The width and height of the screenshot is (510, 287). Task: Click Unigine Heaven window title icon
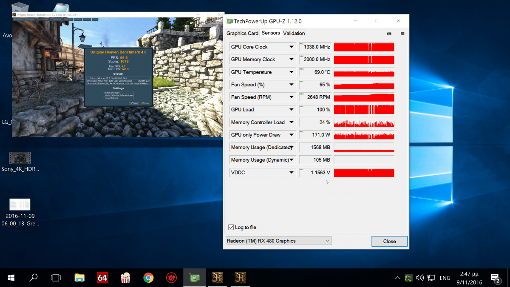(14, 14)
